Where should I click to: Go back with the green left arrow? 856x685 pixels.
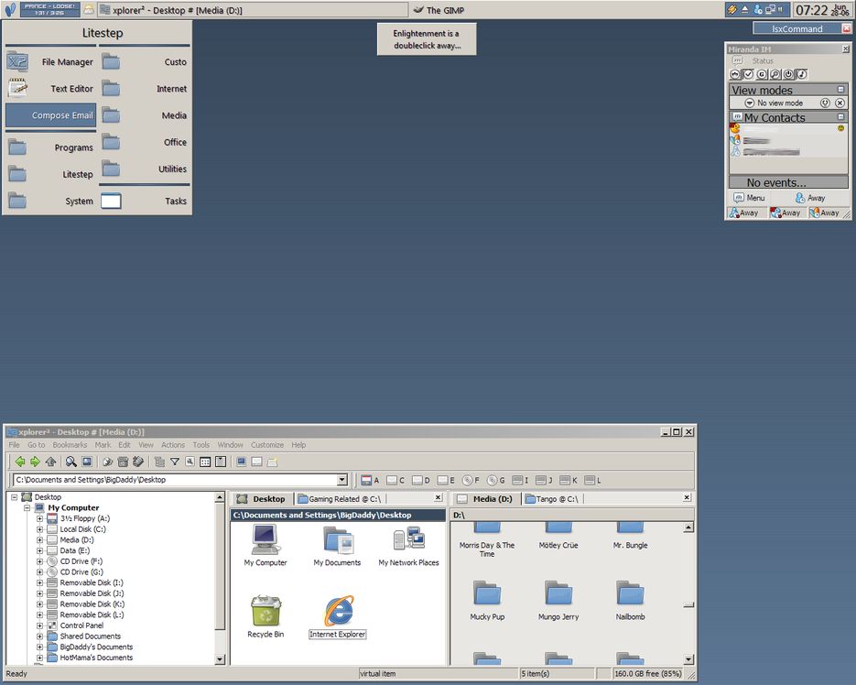click(20, 462)
